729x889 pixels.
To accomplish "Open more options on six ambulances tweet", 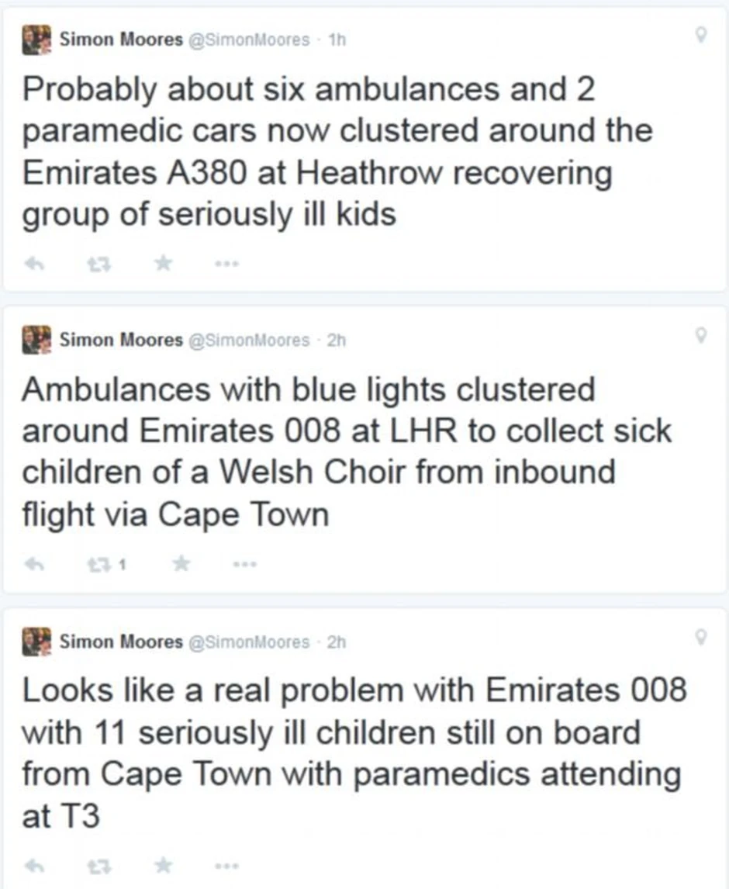I will 226,264.
